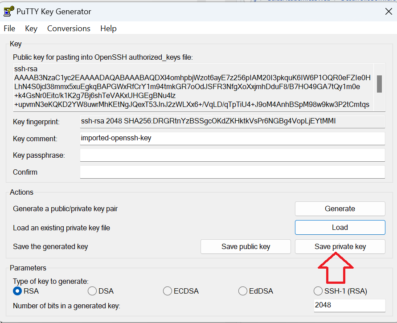Click the 'Key passphrase:' label

coord(39,155)
